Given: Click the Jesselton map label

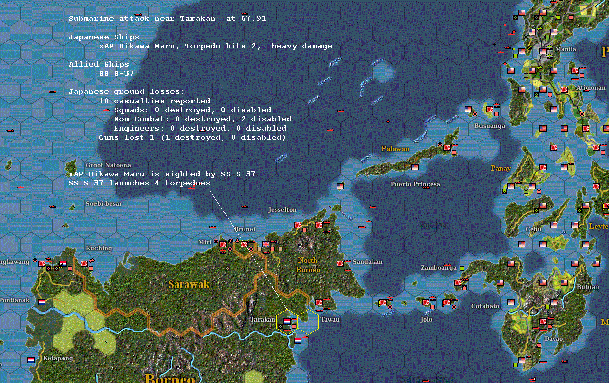Looking at the screenshot, I should pyautogui.click(x=282, y=210).
